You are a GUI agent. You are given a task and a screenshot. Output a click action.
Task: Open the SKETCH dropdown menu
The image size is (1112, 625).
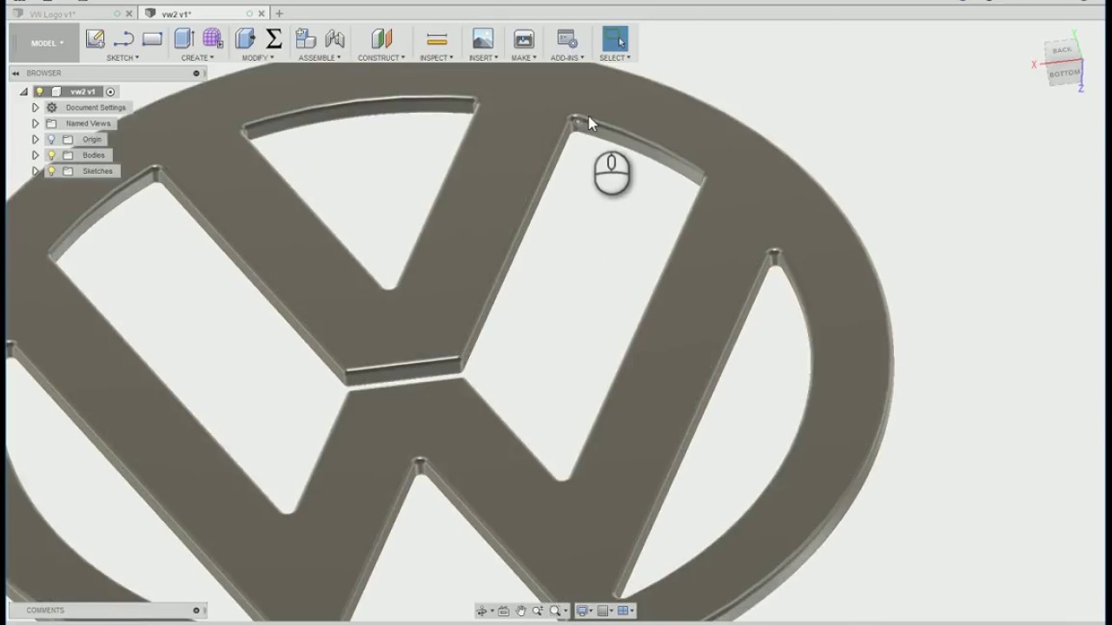(x=122, y=58)
